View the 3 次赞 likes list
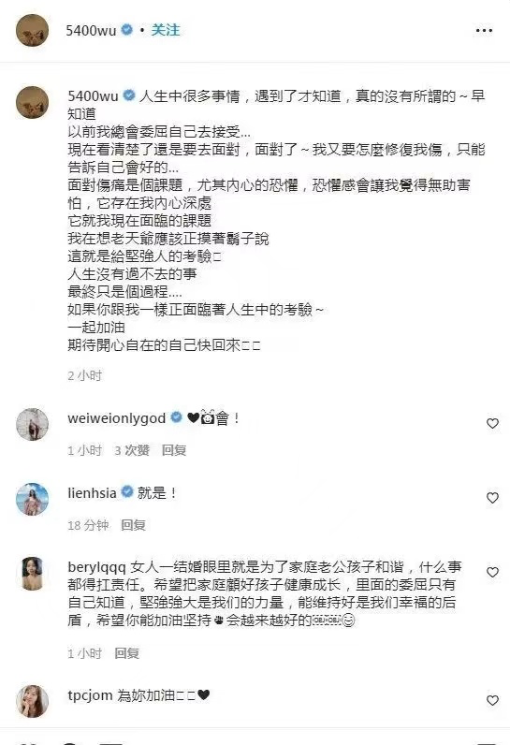The height and width of the screenshot is (745, 510). pyautogui.click(x=132, y=450)
